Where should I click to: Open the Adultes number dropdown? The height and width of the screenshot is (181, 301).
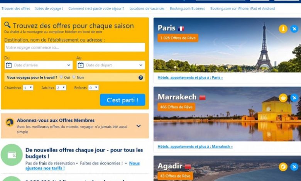pos(61,88)
